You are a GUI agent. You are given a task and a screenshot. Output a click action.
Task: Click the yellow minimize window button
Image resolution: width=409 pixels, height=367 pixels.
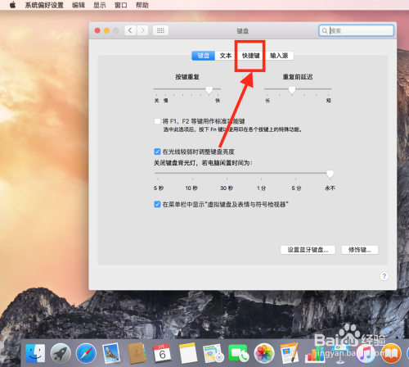[x=106, y=30]
